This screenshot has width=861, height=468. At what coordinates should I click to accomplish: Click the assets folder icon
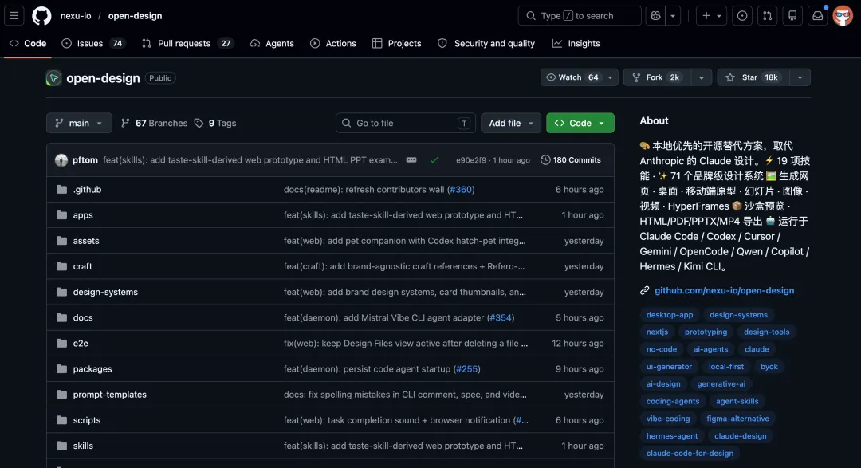[x=61, y=241]
